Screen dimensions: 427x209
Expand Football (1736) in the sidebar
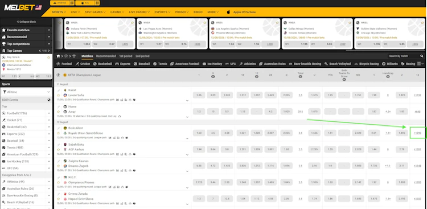click(49, 113)
